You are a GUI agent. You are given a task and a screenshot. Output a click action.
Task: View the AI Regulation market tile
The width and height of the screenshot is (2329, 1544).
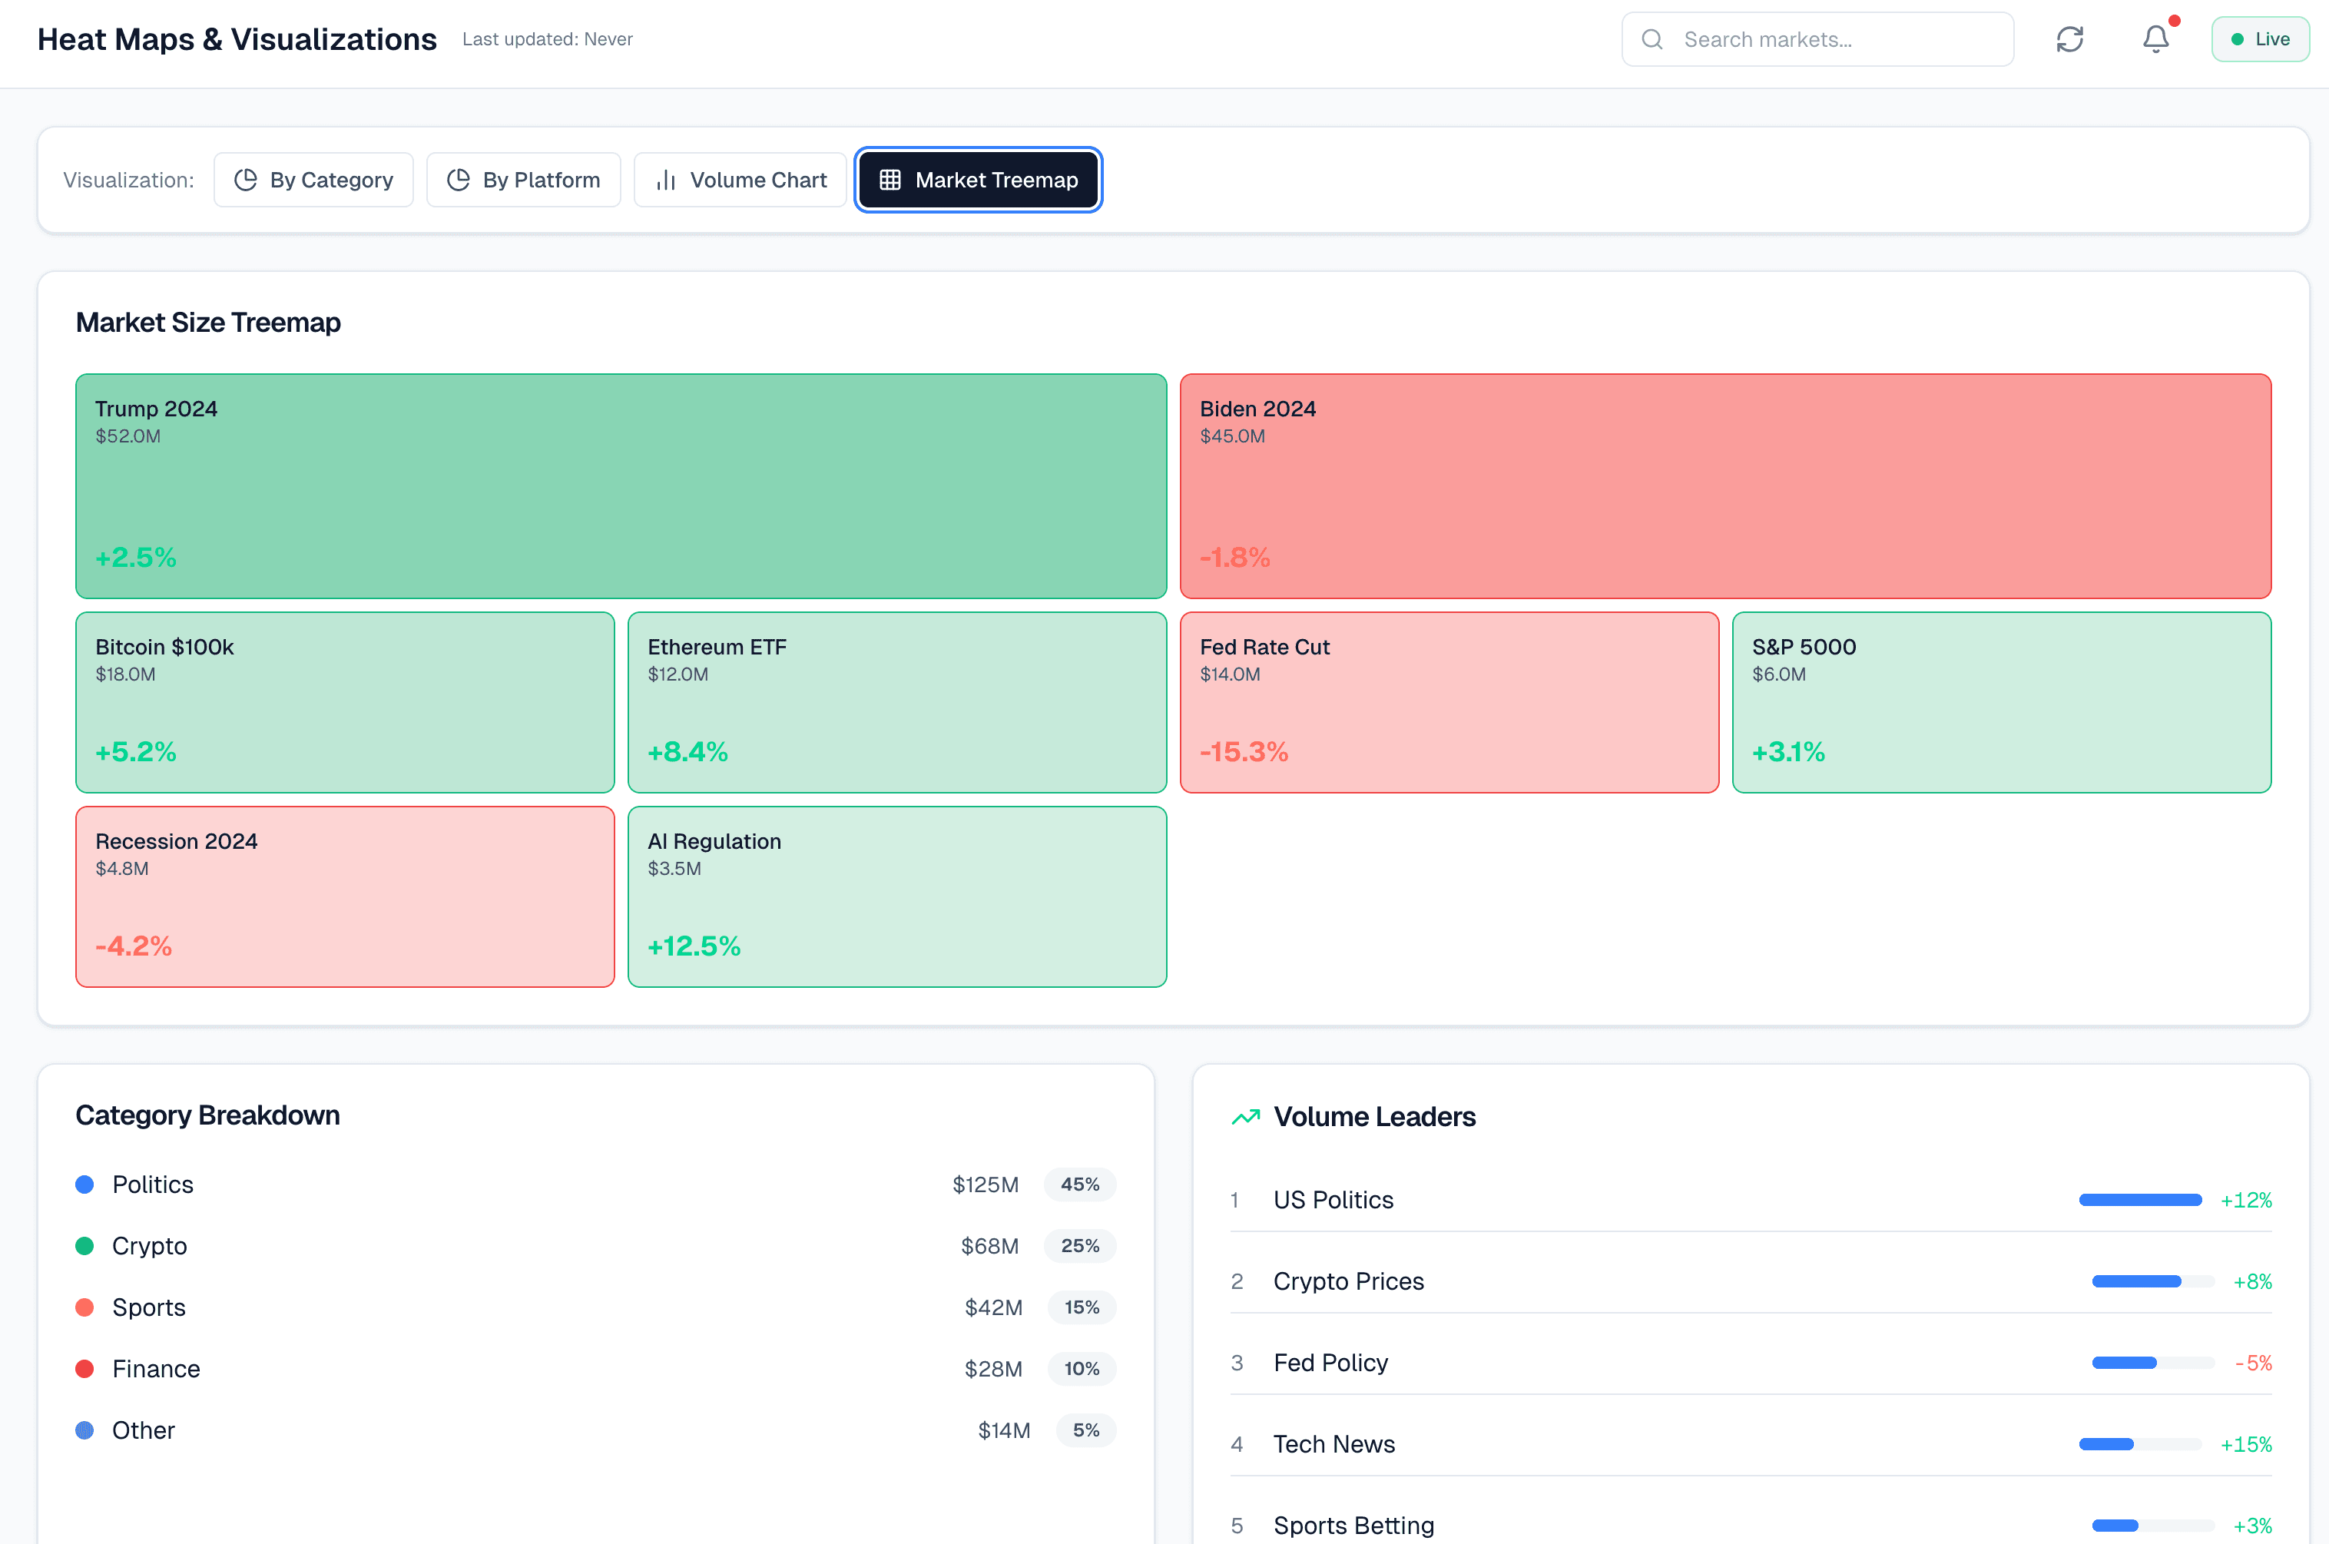(x=896, y=896)
